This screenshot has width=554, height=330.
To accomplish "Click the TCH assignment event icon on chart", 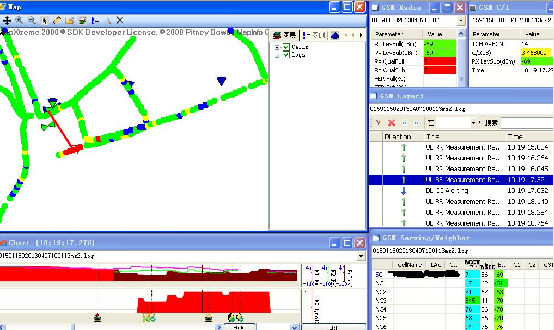I will pyautogui.click(x=149, y=317).
